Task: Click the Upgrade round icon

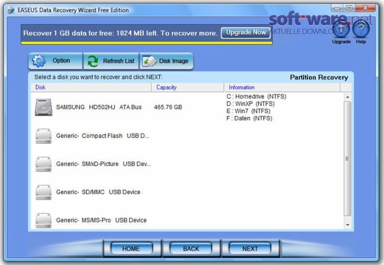Action: pyautogui.click(x=341, y=30)
